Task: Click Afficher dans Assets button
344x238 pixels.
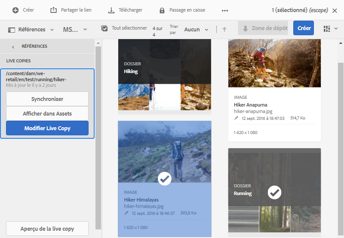Action: [47, 113]
